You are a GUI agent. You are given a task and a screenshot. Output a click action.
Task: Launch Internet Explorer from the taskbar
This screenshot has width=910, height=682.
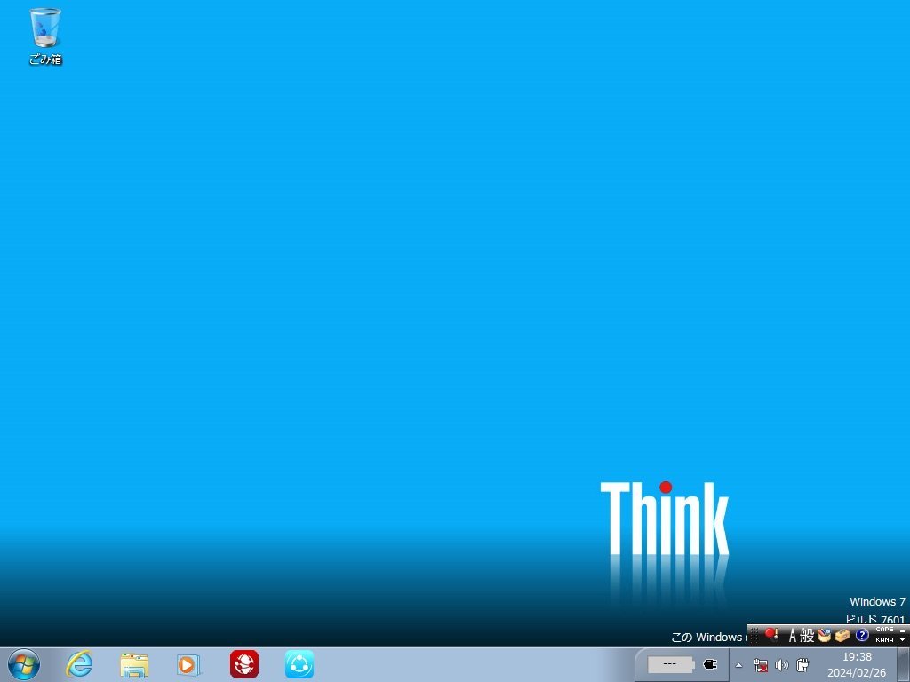(79, 664)
